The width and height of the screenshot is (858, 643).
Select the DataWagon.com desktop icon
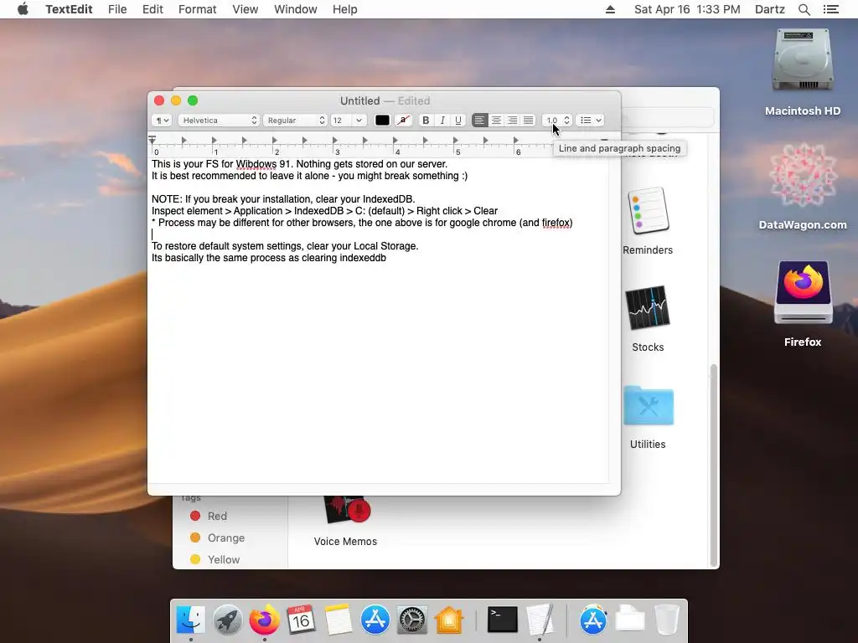803,175
